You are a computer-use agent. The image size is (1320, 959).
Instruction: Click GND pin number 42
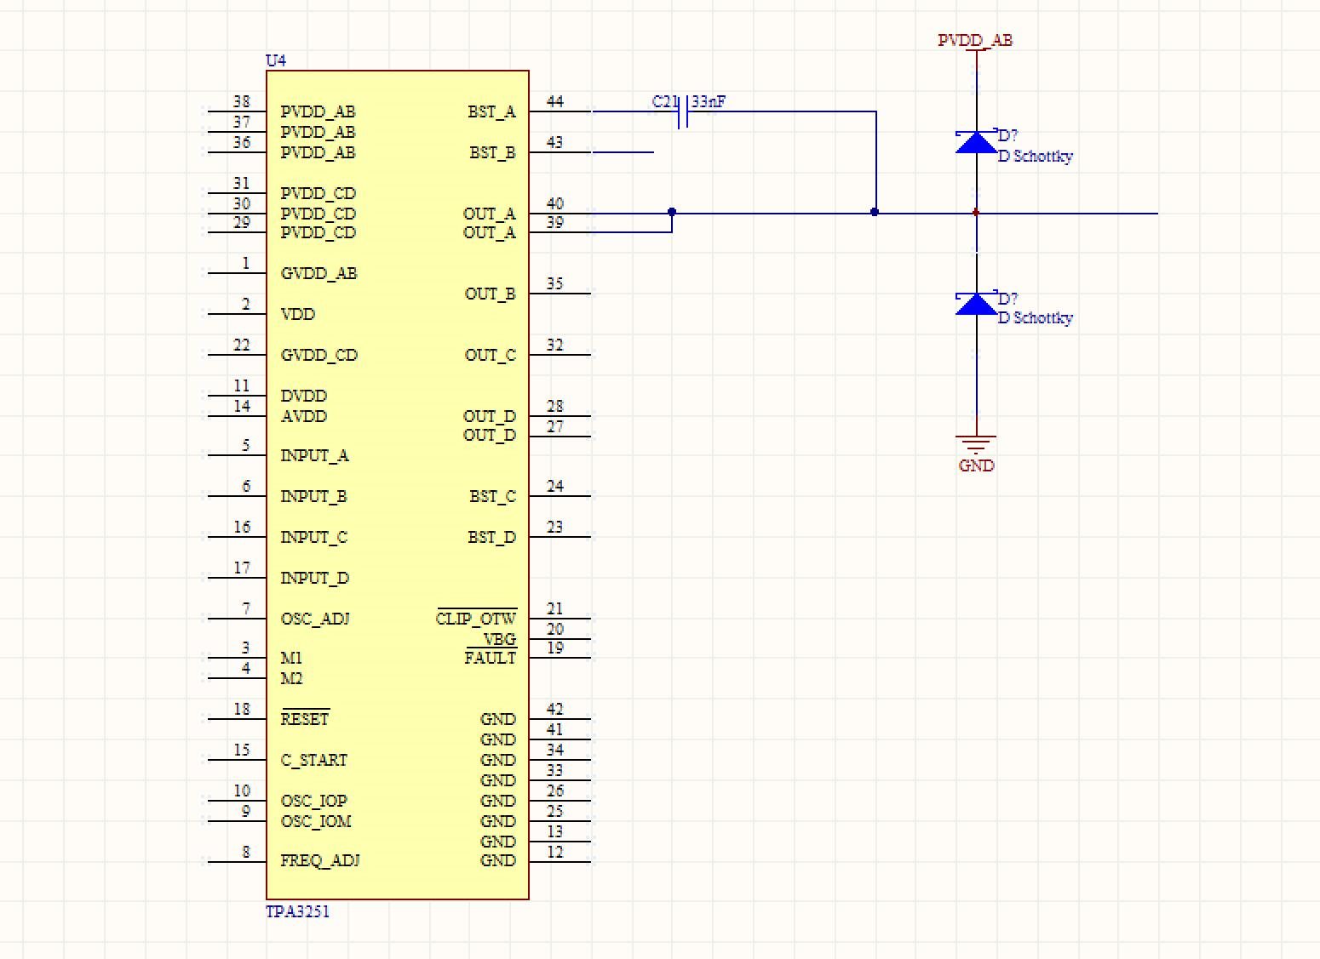coord(554,709)
